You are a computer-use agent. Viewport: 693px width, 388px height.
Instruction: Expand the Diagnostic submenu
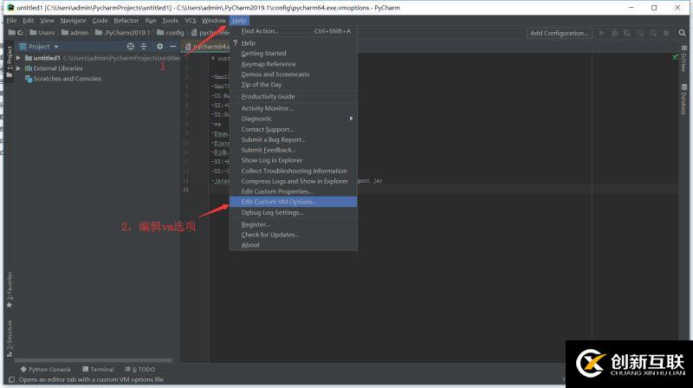point(293,119)
